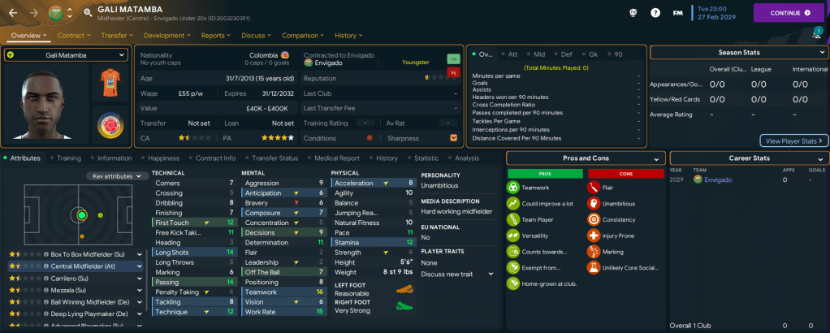This screenshot has width=830, height=333.
Task: Open the FM menu icon
Action: 677,13
